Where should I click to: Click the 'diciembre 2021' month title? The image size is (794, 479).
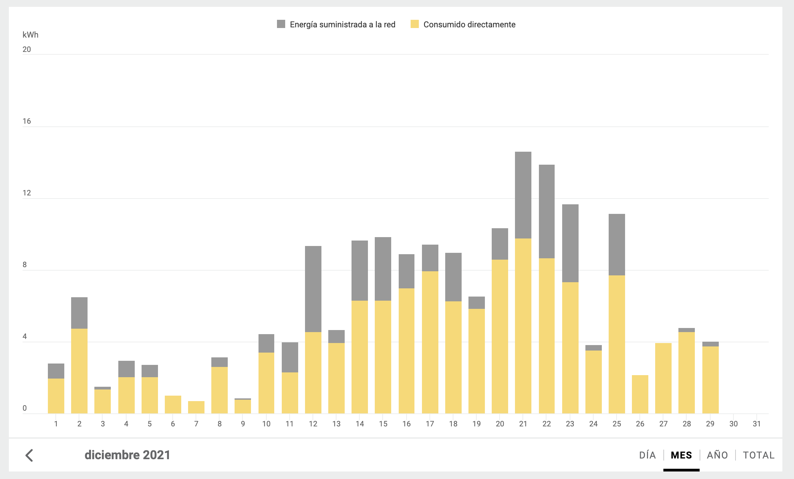[x=127, y=455]
